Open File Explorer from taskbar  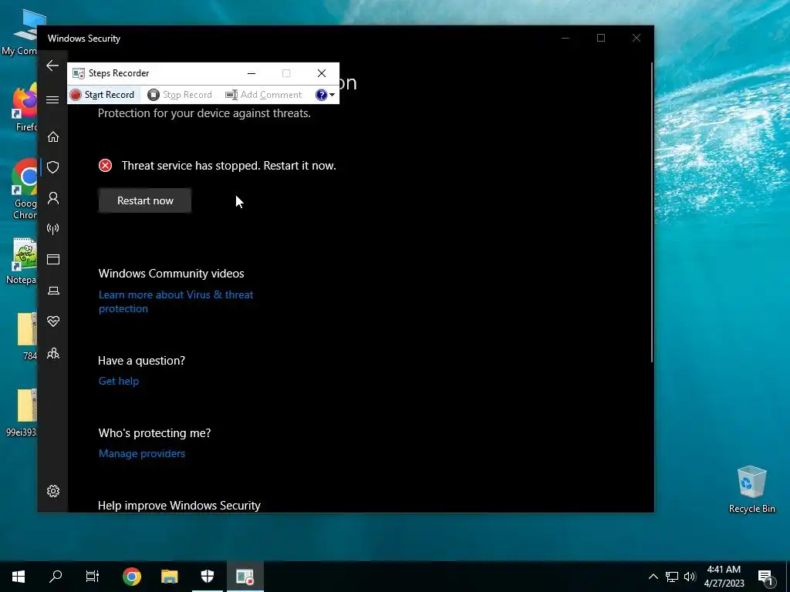pos(169,577)
